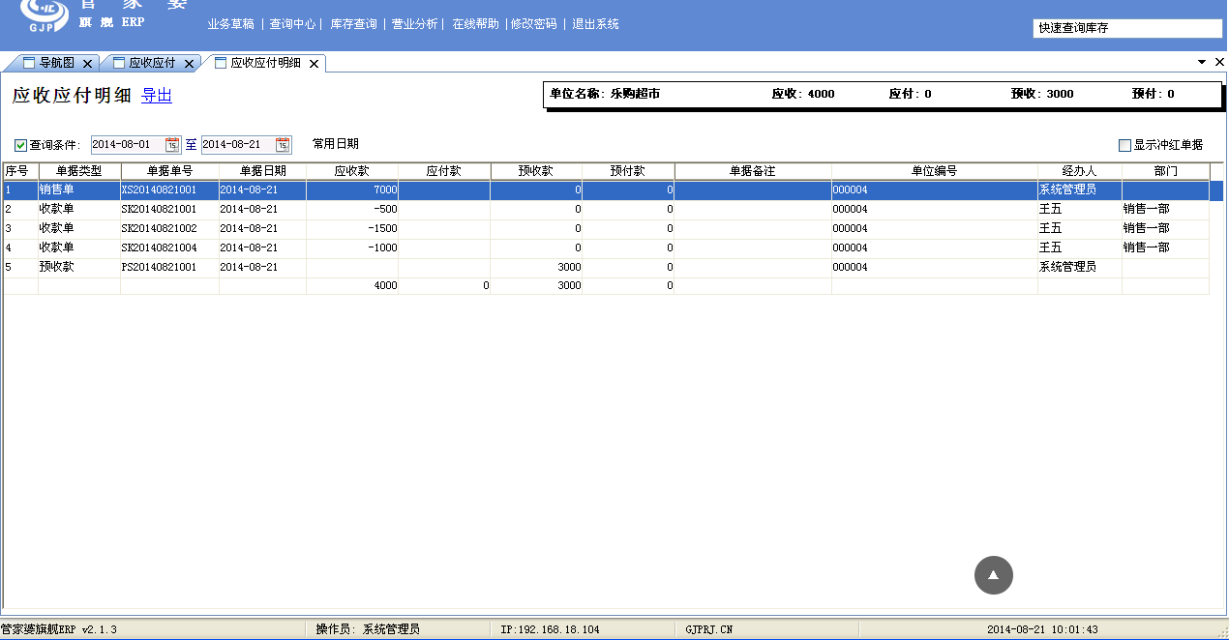Open end date calendar picker icon
Screen dimensions: 1229x640
[283, 145]
